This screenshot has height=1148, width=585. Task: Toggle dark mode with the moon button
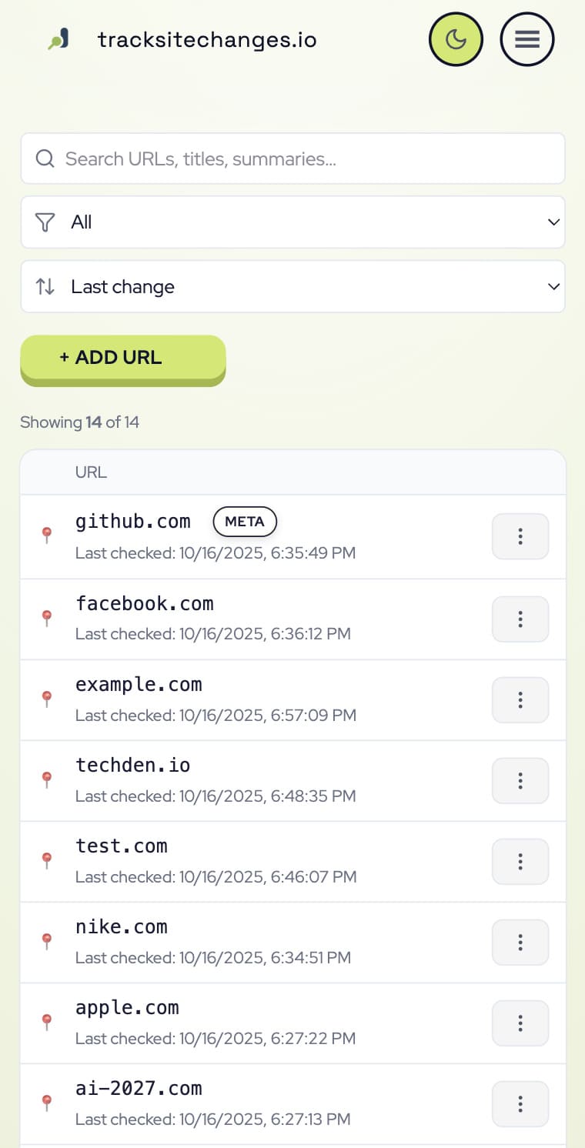pyautogui.click(x=456, y=39)
